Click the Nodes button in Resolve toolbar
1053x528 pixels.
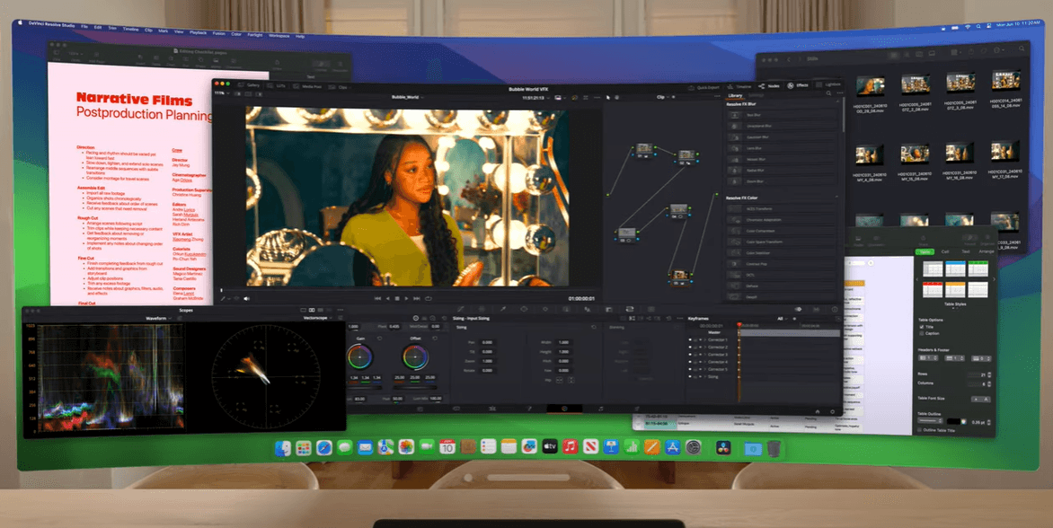(770, 85)
